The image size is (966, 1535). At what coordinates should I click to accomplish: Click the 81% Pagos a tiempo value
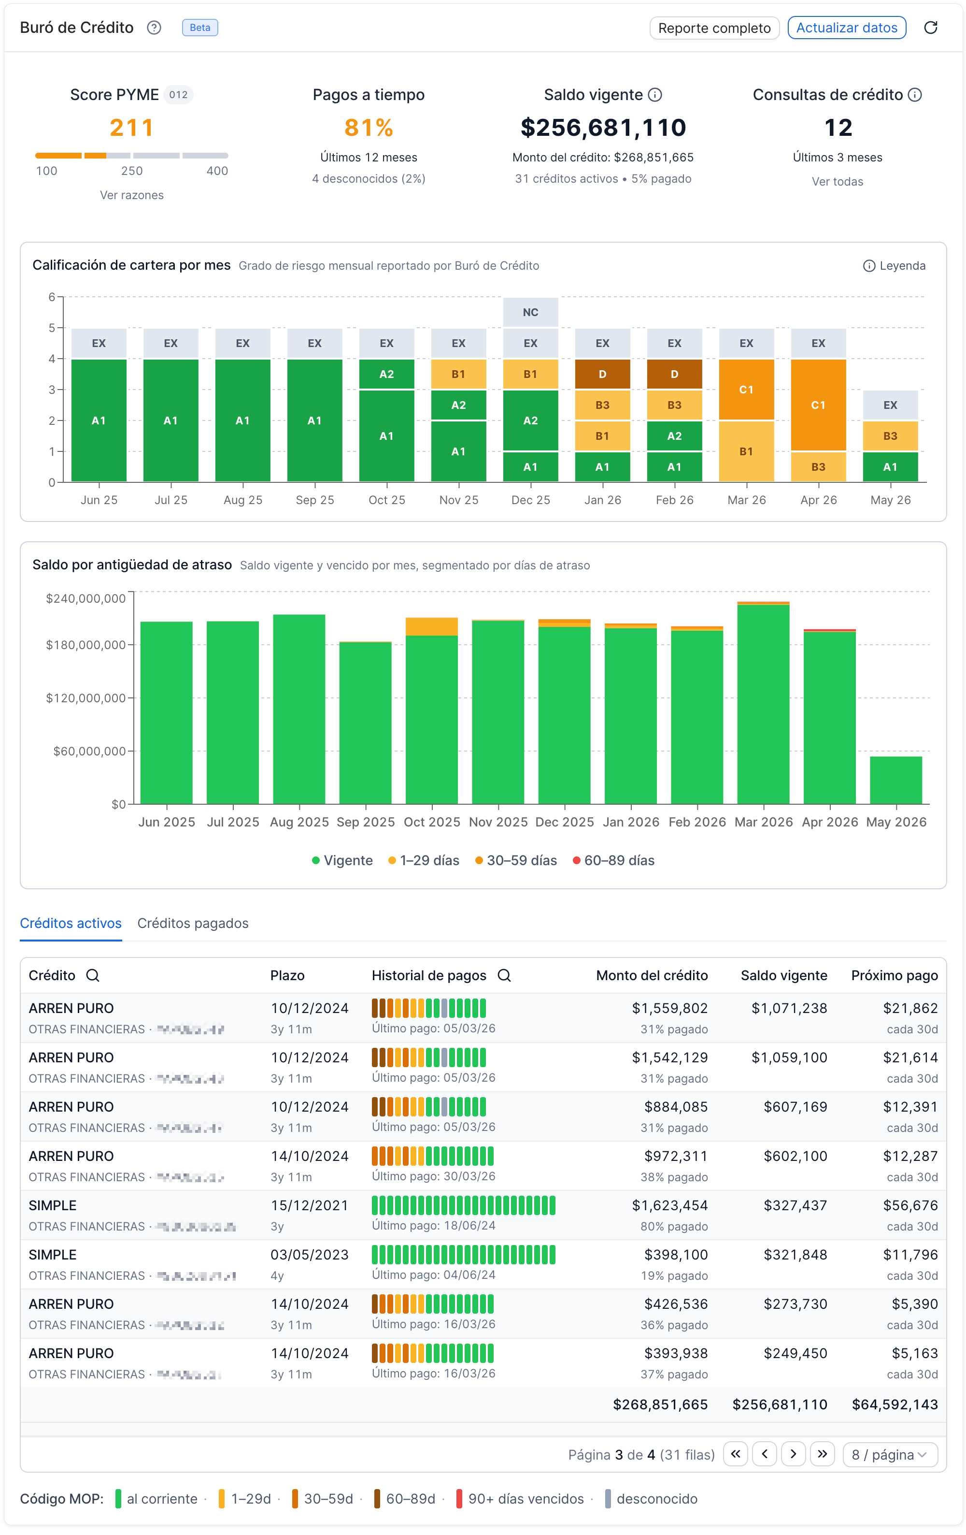click(369, 128)
